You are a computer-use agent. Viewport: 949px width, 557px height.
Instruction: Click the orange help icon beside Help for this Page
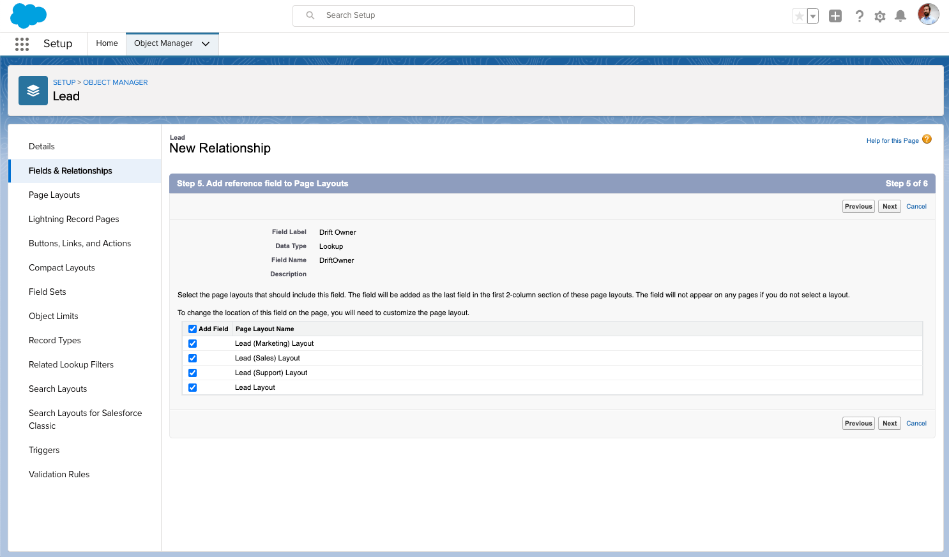point(927,139)
